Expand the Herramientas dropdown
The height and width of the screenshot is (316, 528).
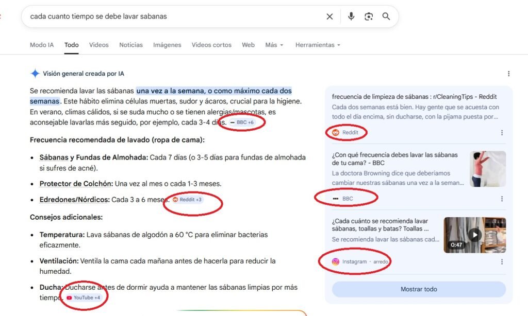pyautogui.click(x=318, y=45)
